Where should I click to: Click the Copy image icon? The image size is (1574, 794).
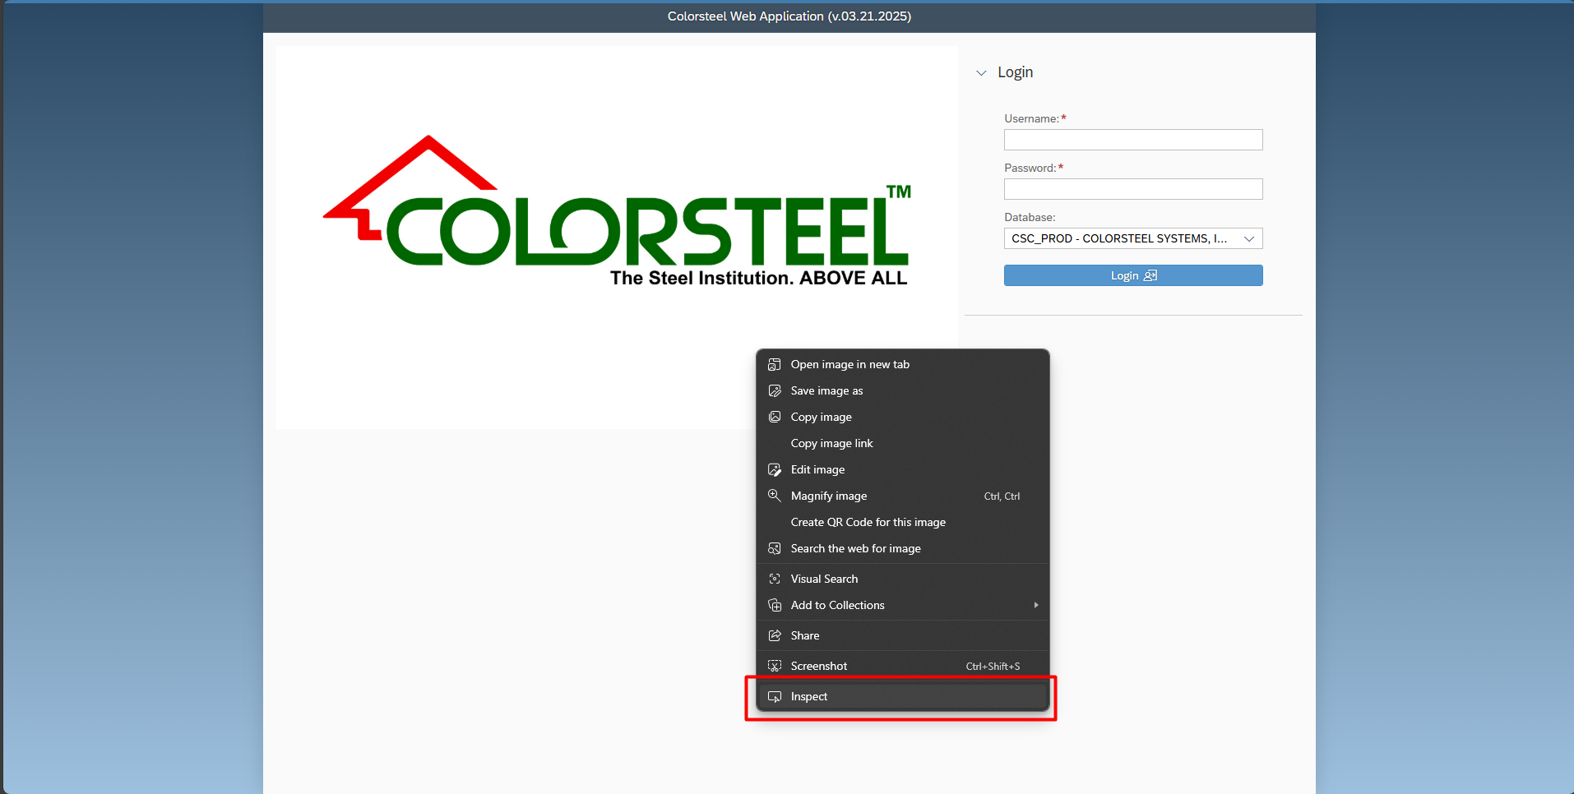(x=774, y=417)
